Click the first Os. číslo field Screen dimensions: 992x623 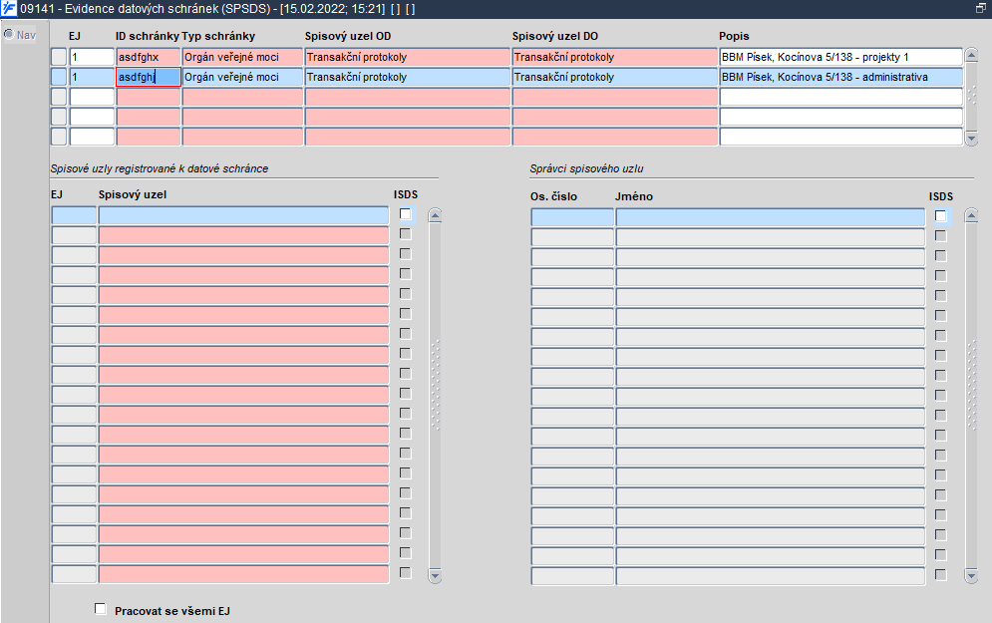[572, 217]
